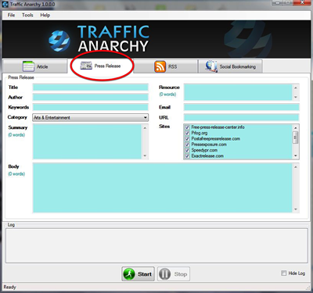Click Body scrollbar down arrow
313x293 pixels.
[x=296, y=209]
